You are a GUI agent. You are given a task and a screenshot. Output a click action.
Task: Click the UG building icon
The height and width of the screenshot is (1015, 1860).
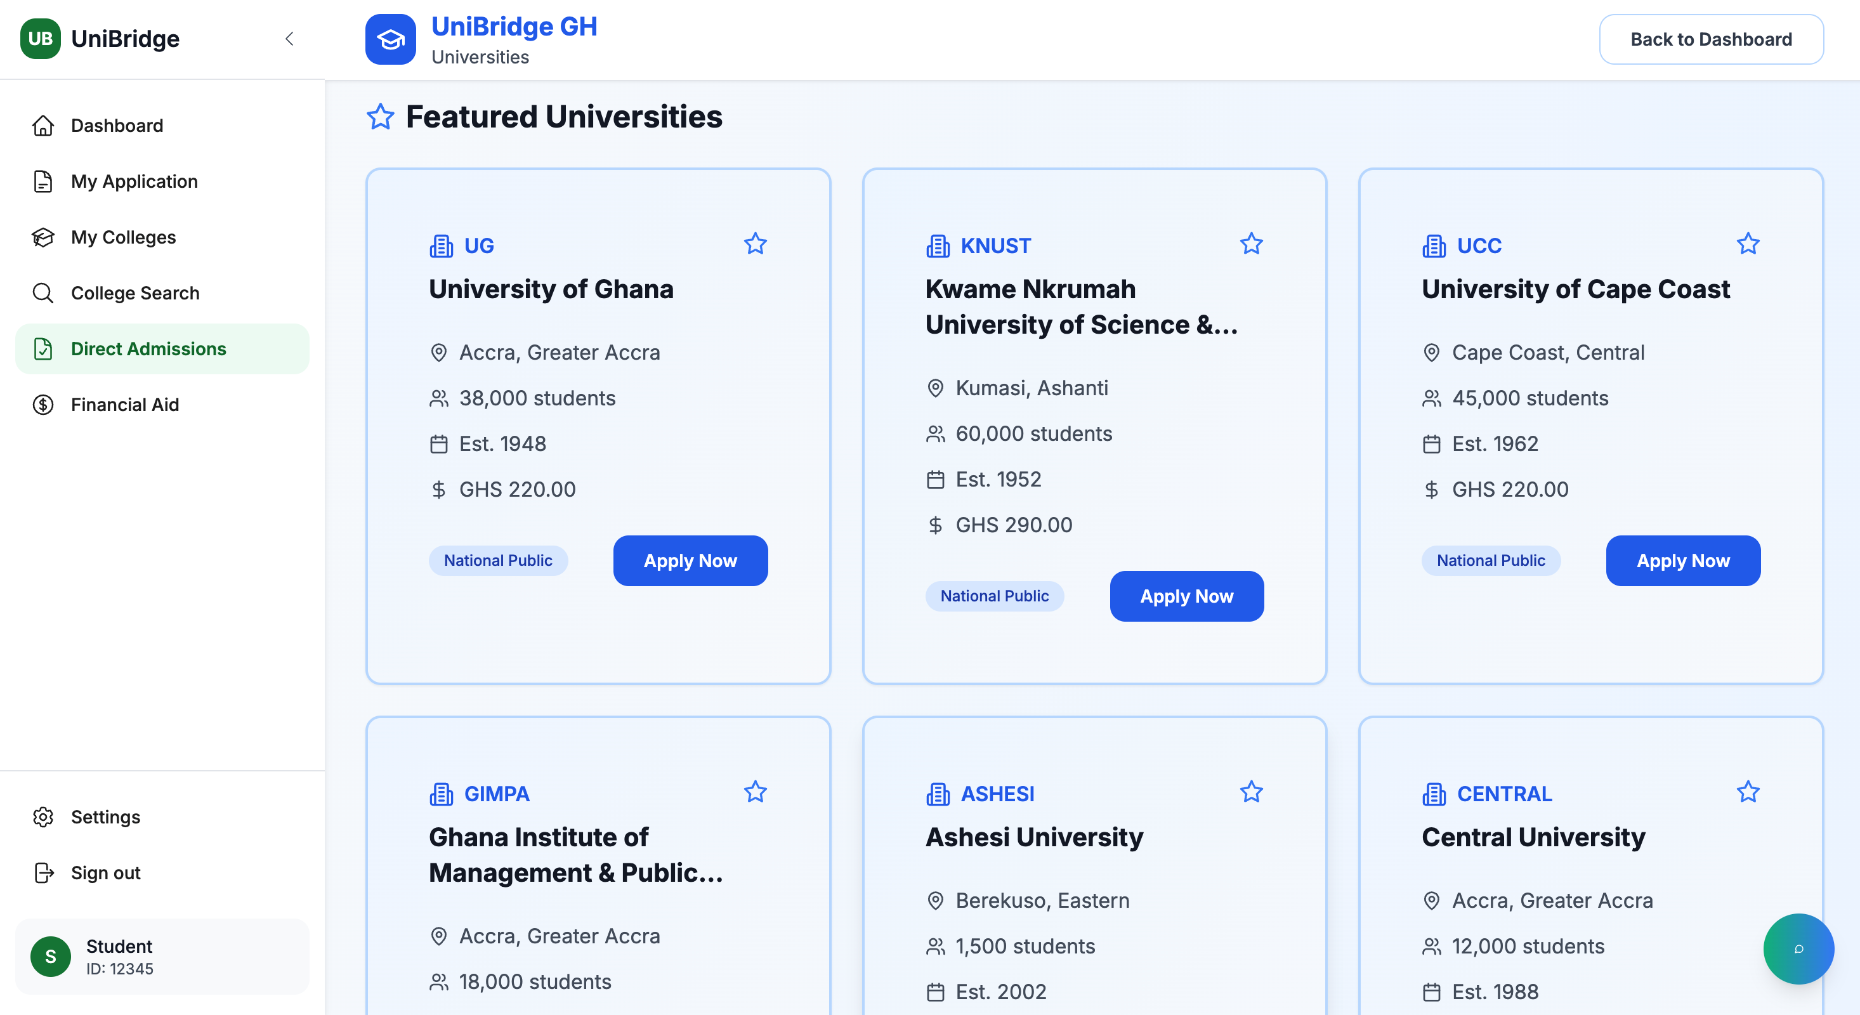coord(441,246)
